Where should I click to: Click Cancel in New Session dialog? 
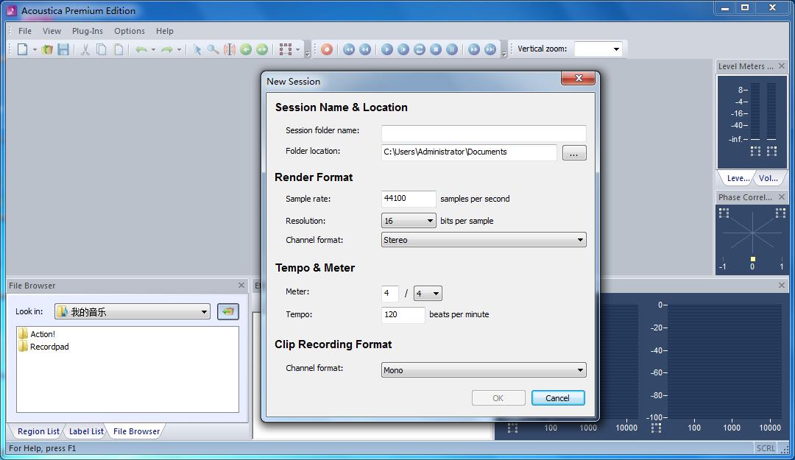click(x=558, y=398)
